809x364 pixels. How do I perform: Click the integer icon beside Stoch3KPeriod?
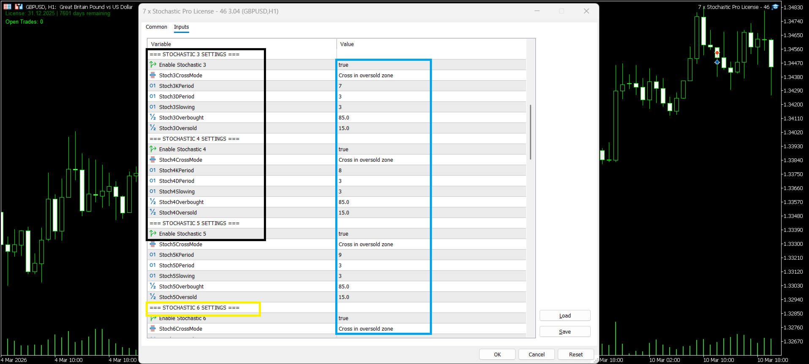click(x=153, y=86)
